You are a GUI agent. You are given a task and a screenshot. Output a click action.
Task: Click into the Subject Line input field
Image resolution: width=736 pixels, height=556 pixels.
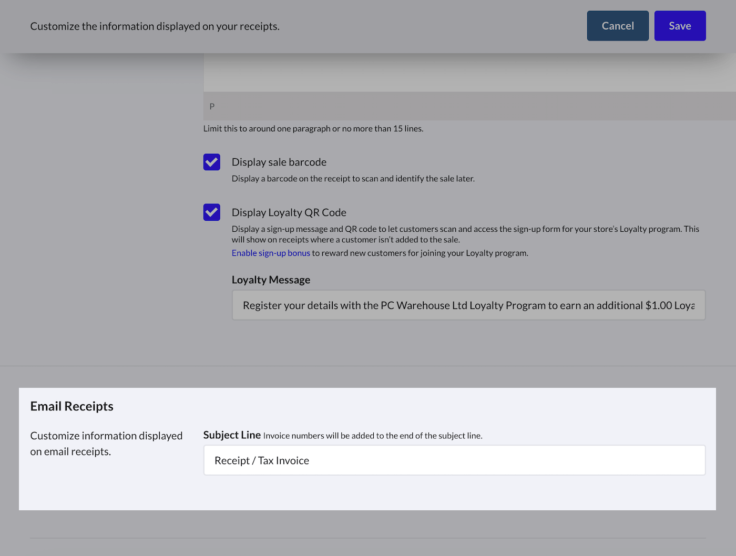(454, 460)
